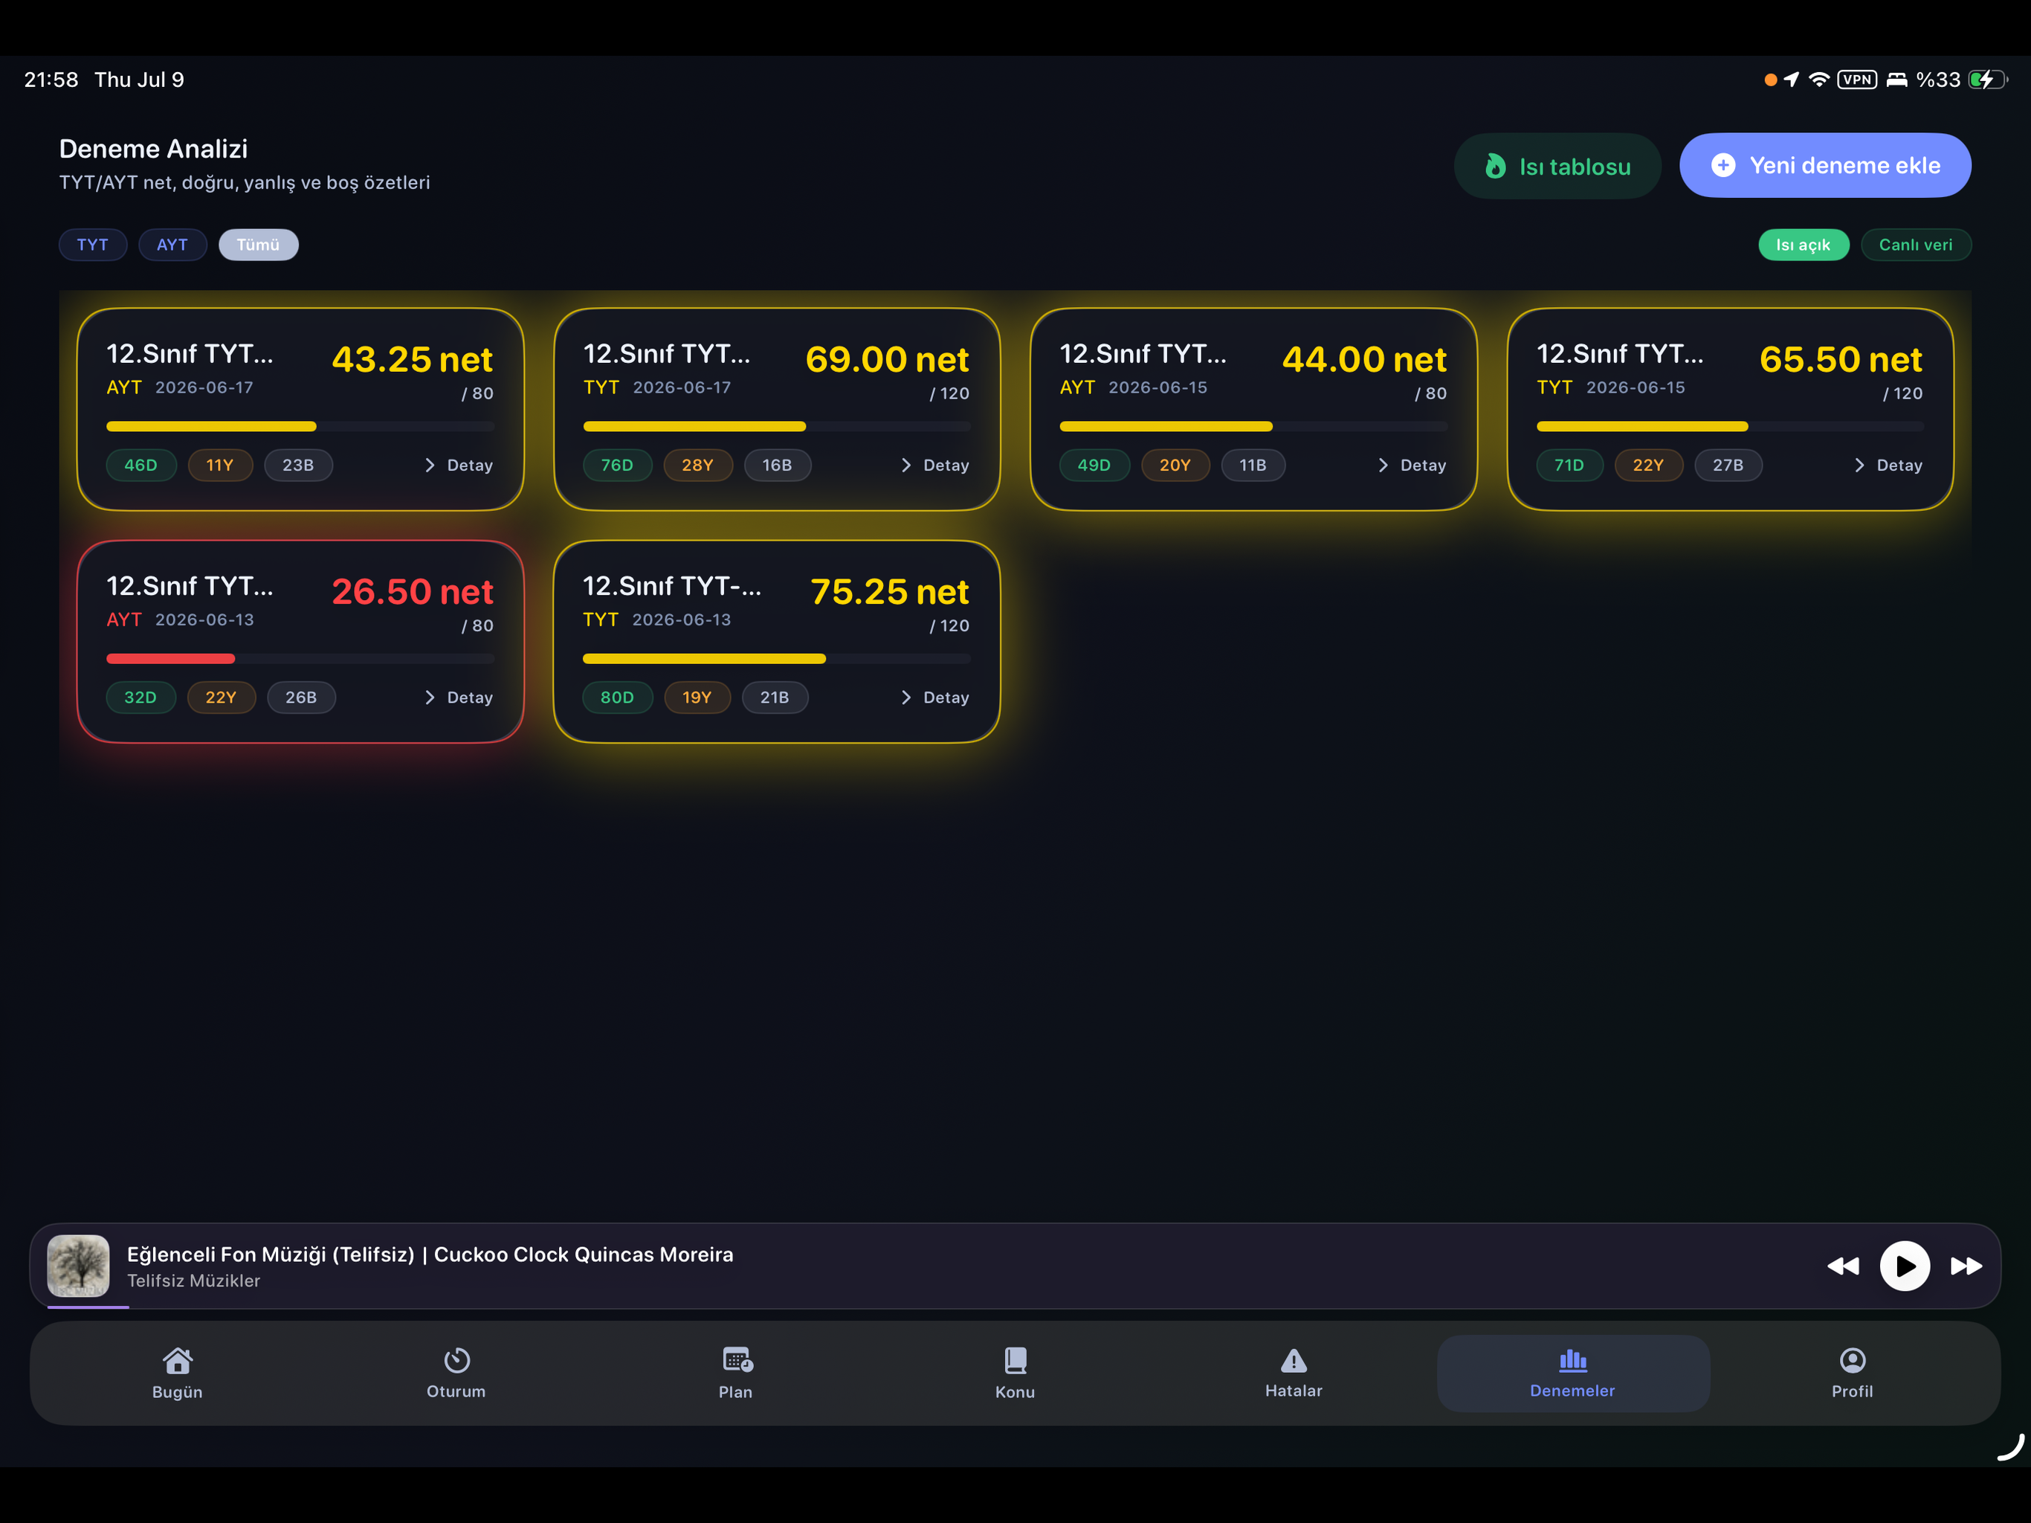Tap the 27B blank count chip
Viewport: 2031px width, 1523px height.
click(x=1728, y=465)
